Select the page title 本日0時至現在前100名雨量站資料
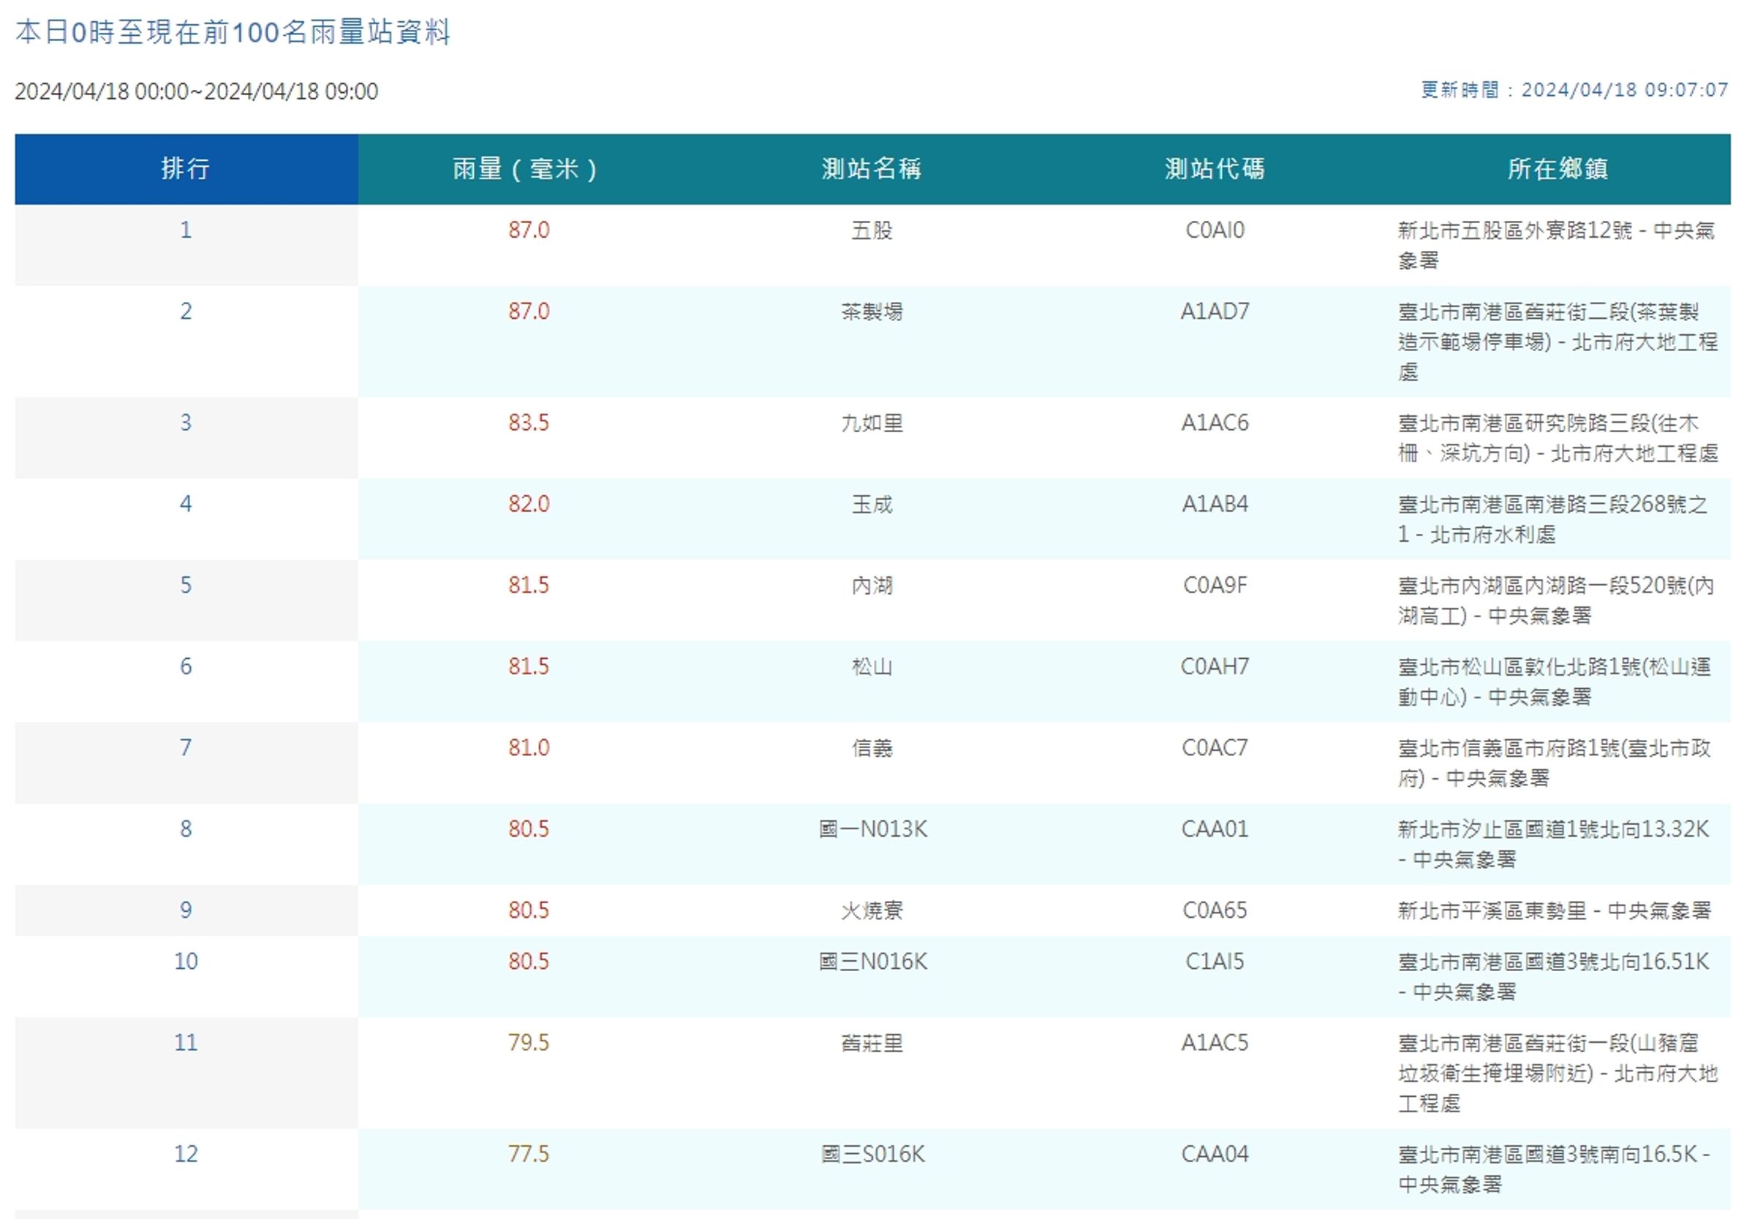Image resolution: width=1755 pixels, height=1219 pixels. [x=233, y=32]
